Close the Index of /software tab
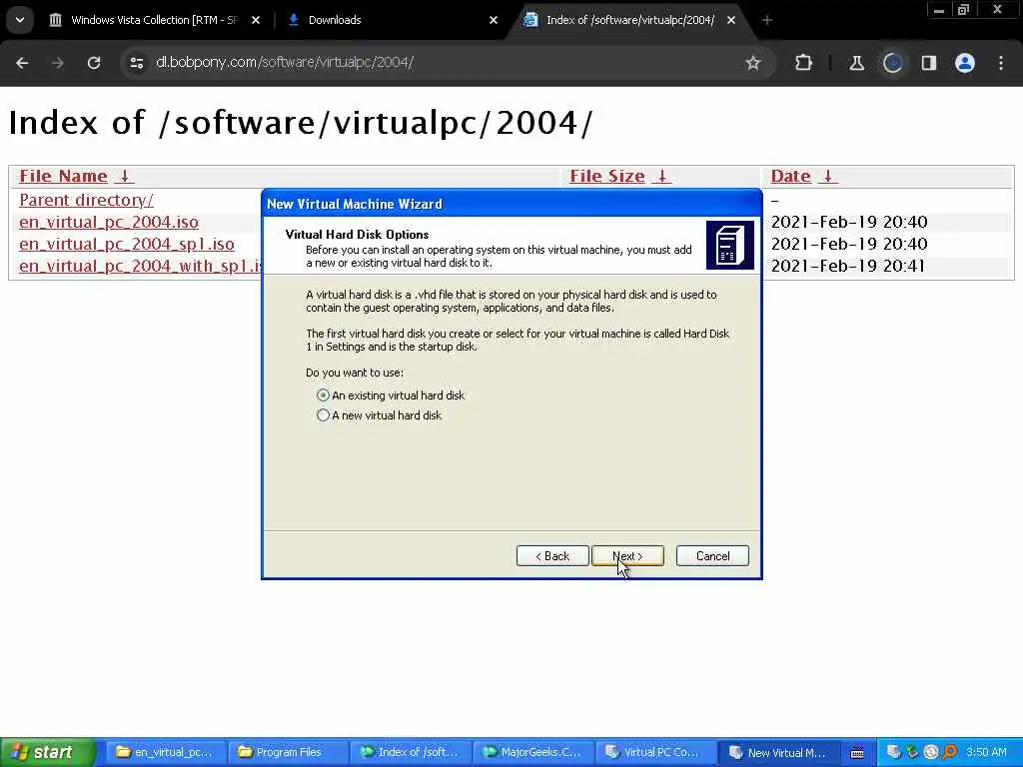This screenshot has height=767, width=1023. [x=731, y=20]
